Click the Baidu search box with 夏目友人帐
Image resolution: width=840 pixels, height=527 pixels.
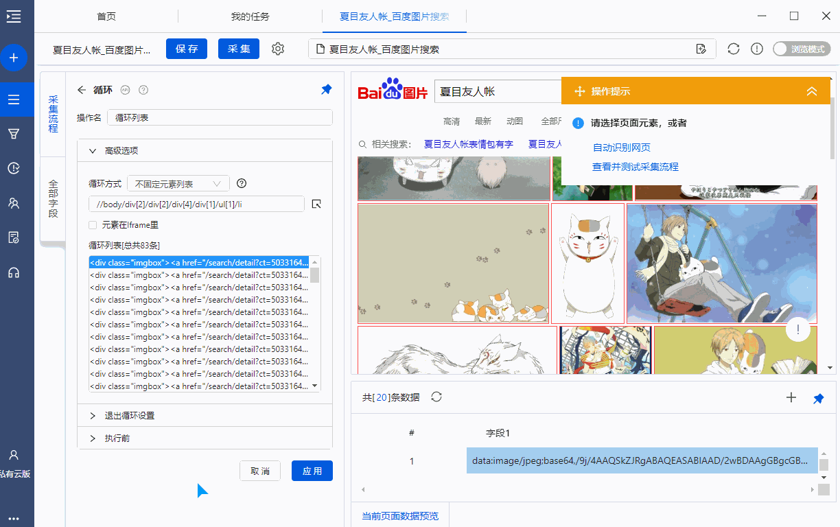tap(498, 91)
